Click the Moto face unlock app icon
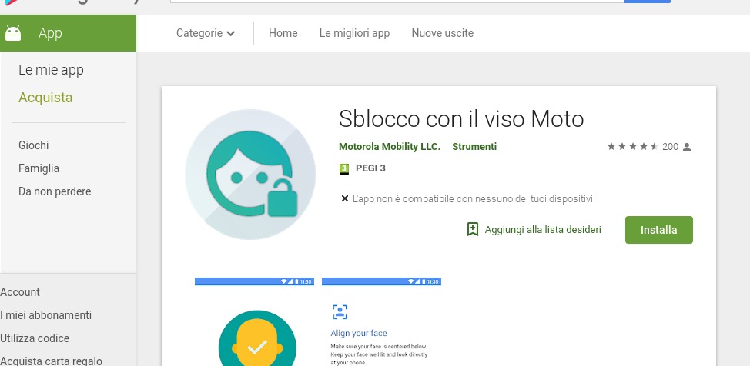Screen dimensions: 750x366 pyautogui.click(x=250, y=175)
